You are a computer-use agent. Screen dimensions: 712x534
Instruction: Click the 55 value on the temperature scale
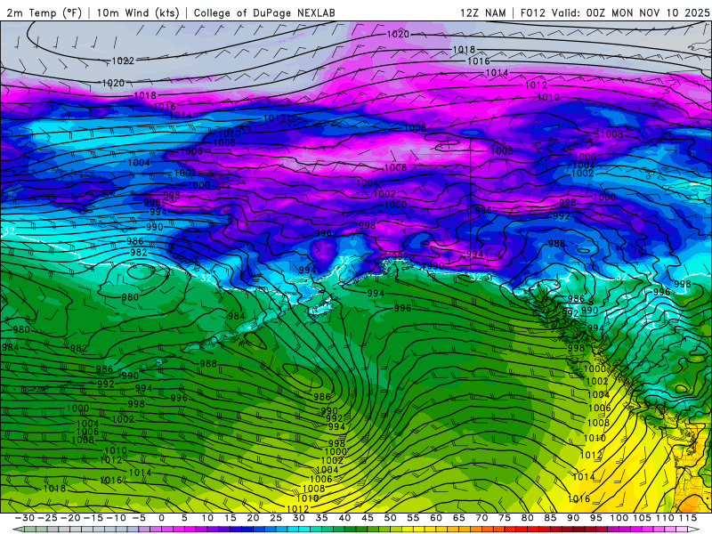click(x=413, y=518)
